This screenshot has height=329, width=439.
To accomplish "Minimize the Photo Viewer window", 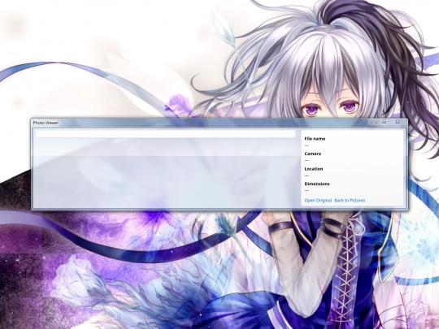I will (374, 122).
